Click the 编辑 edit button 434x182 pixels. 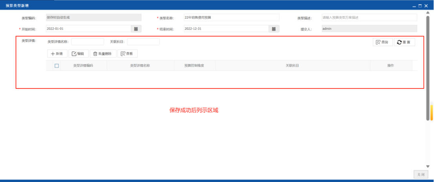(x=78, y=54)
